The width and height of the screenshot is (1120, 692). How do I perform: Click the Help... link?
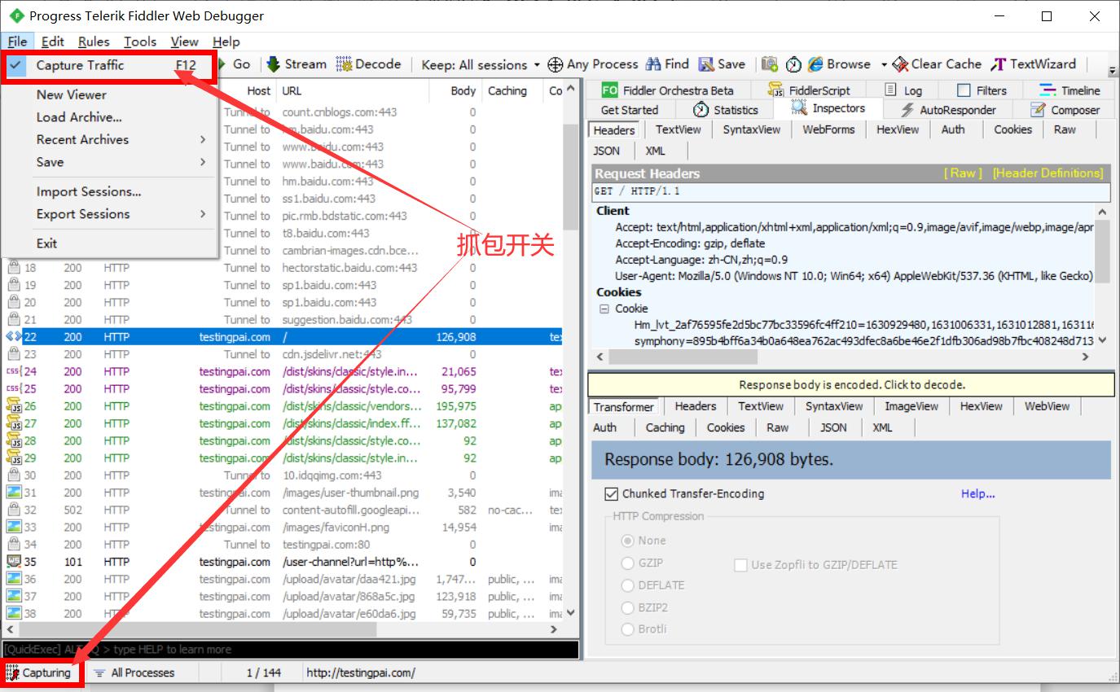click(977, 493)
